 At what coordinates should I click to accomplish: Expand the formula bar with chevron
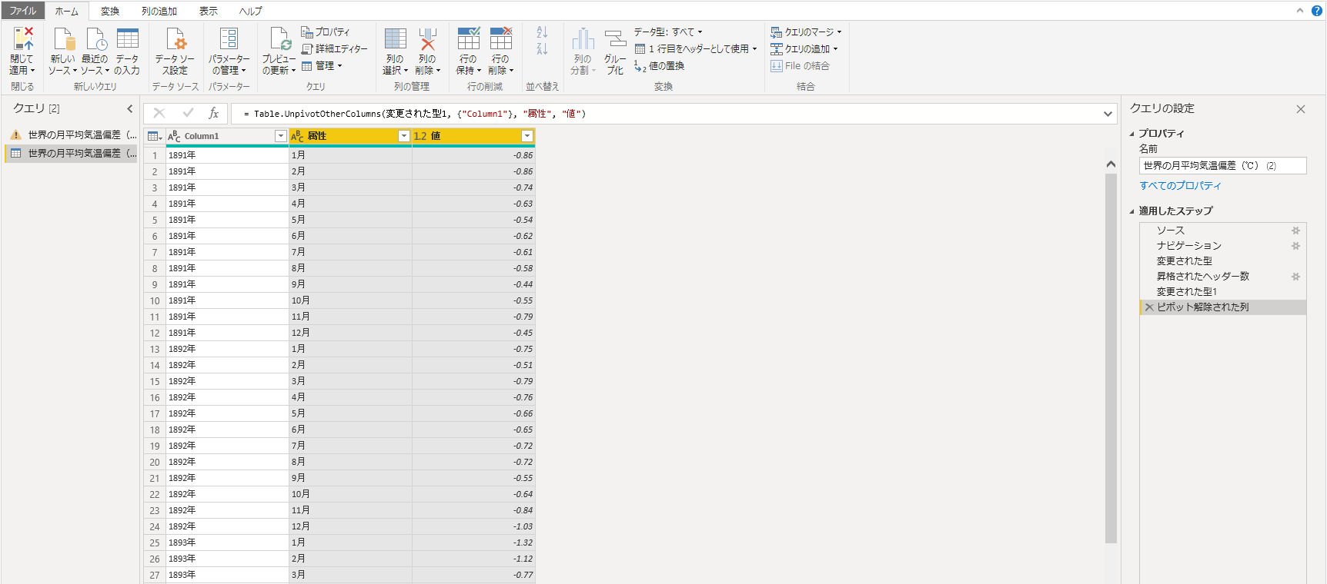coord(1108,114)
